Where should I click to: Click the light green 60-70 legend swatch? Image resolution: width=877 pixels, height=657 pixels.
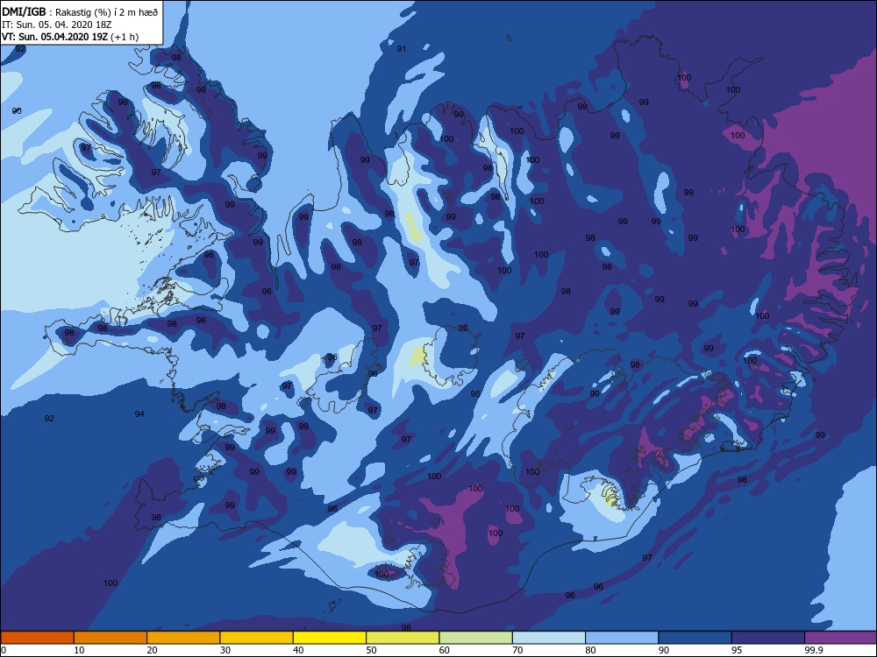point(476,638)
